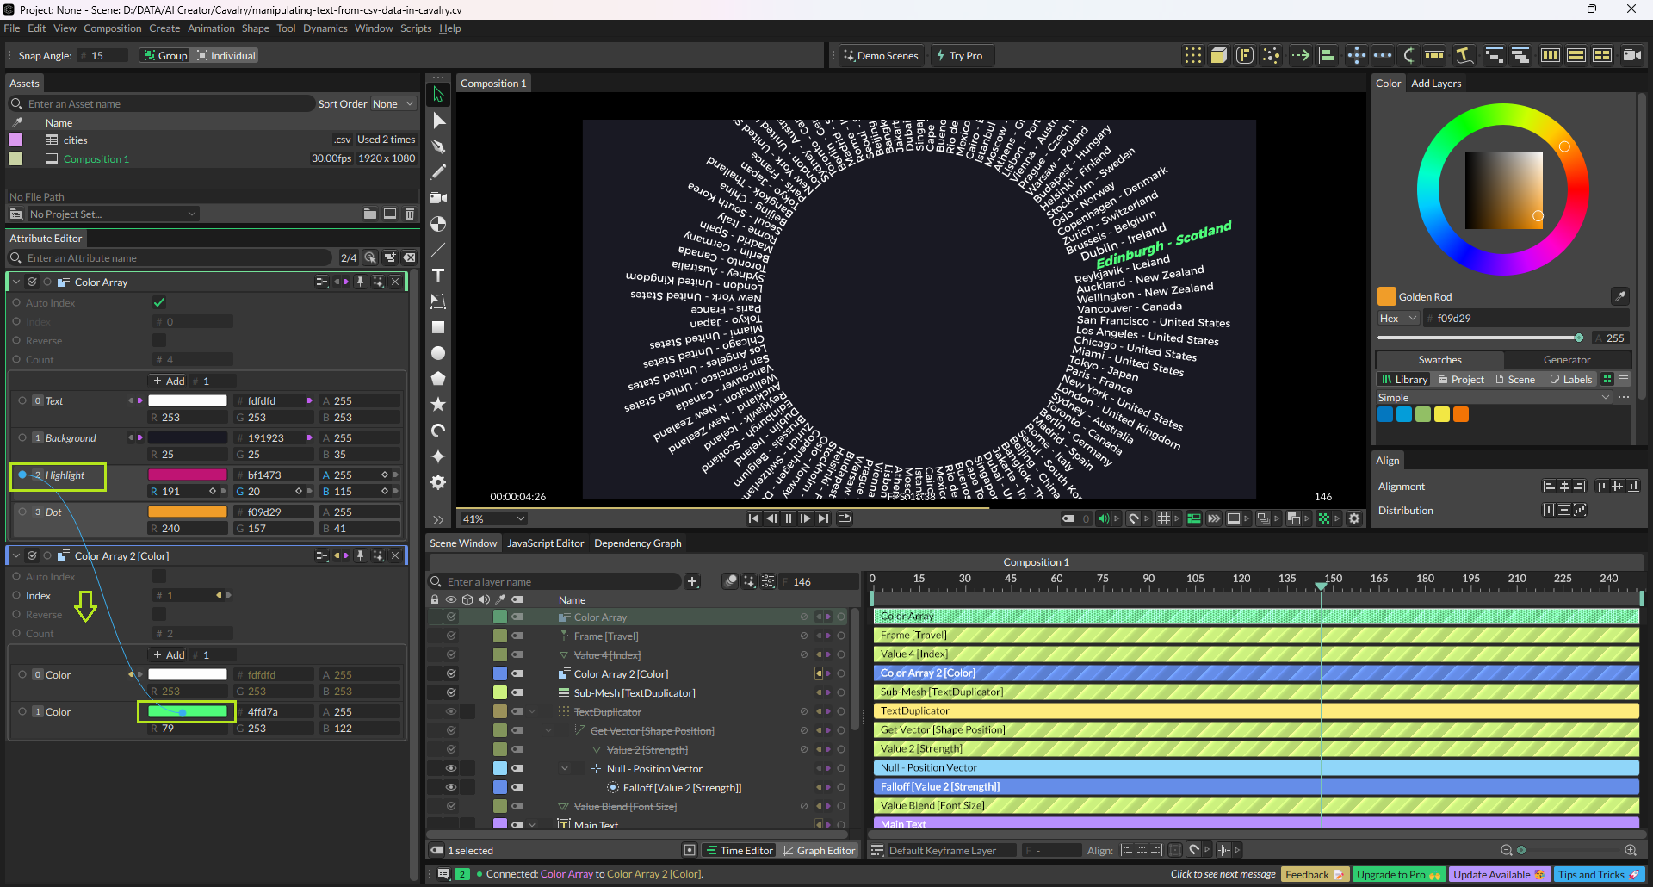Select the Rectangle shape tool
1653x887 pixels.
(438, 327)
